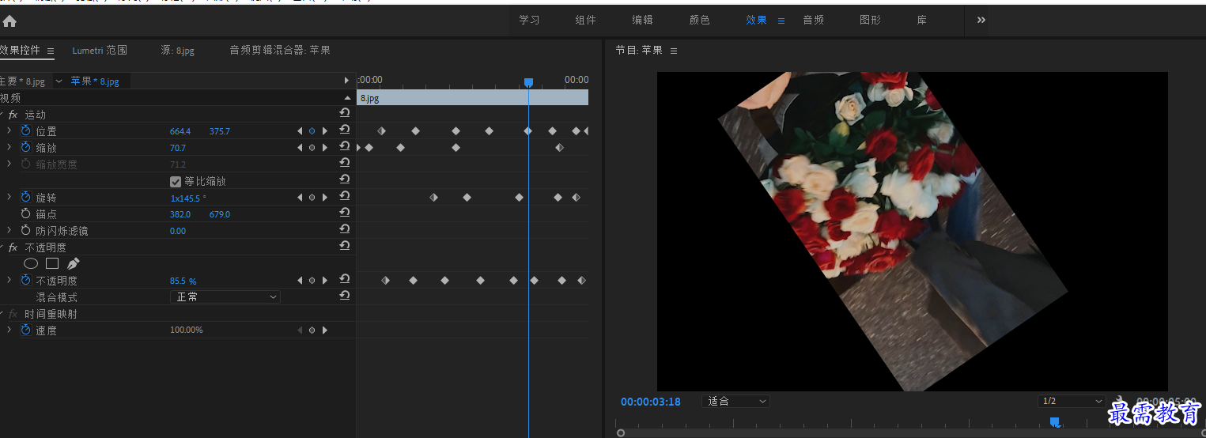The height and width of the screenshot is (438, 1206).
Task: Add or remove keyframe for 缩放
Action: (312, 147)
